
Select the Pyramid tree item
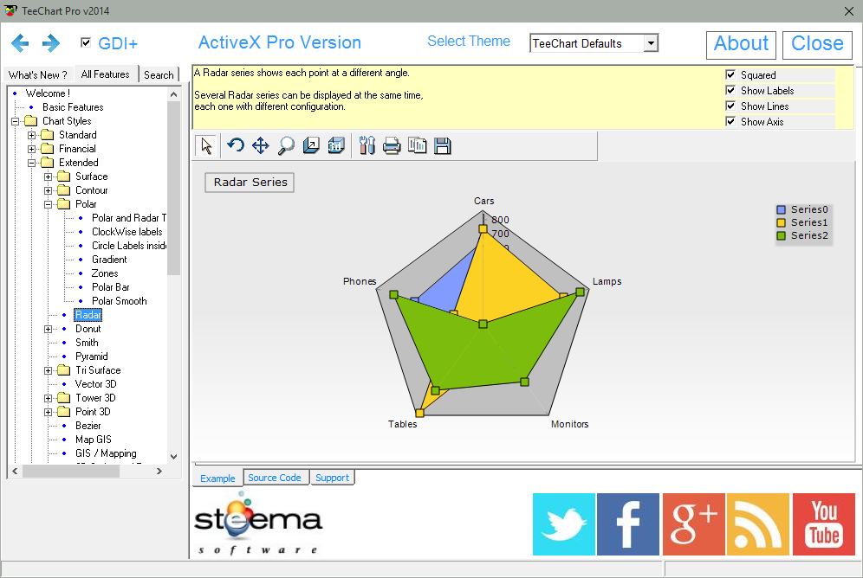click(91, 356)
